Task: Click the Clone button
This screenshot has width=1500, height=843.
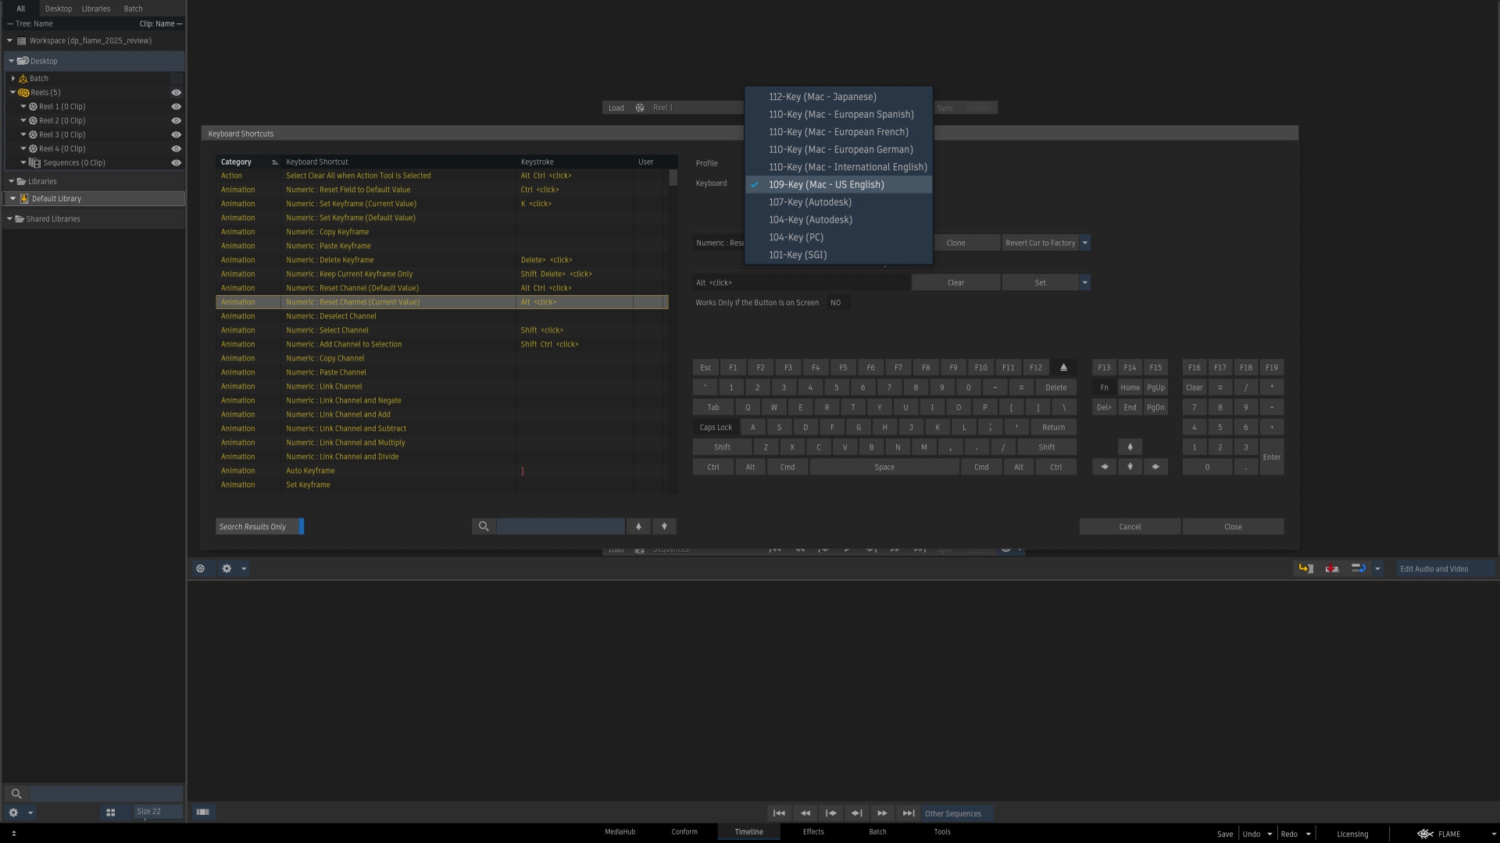Action: [x=956, y=243]
